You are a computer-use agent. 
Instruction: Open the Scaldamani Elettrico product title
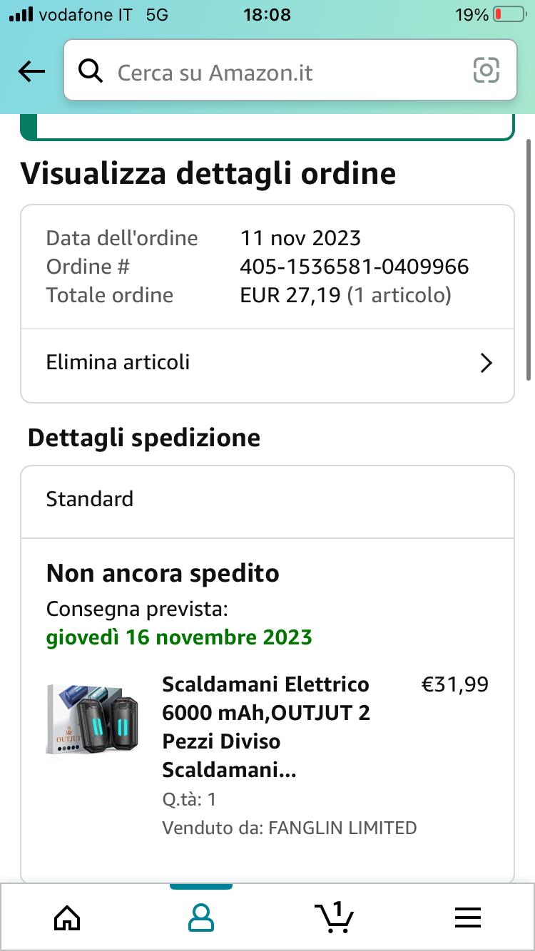point(266,727)
